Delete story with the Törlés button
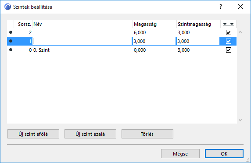 point(147,134)
